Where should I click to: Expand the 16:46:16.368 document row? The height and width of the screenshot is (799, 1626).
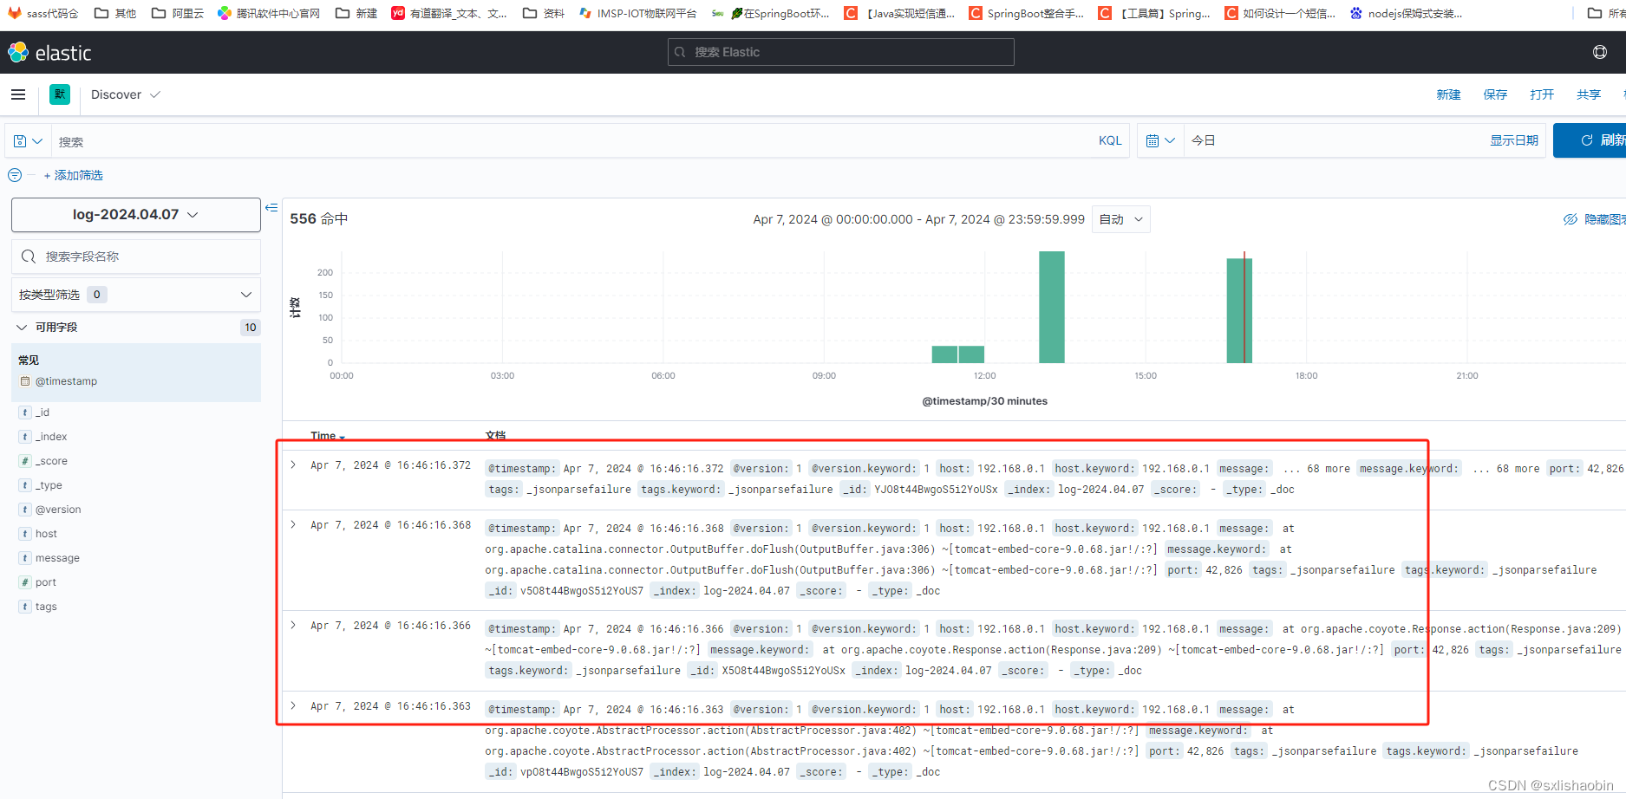coord(293,525)
